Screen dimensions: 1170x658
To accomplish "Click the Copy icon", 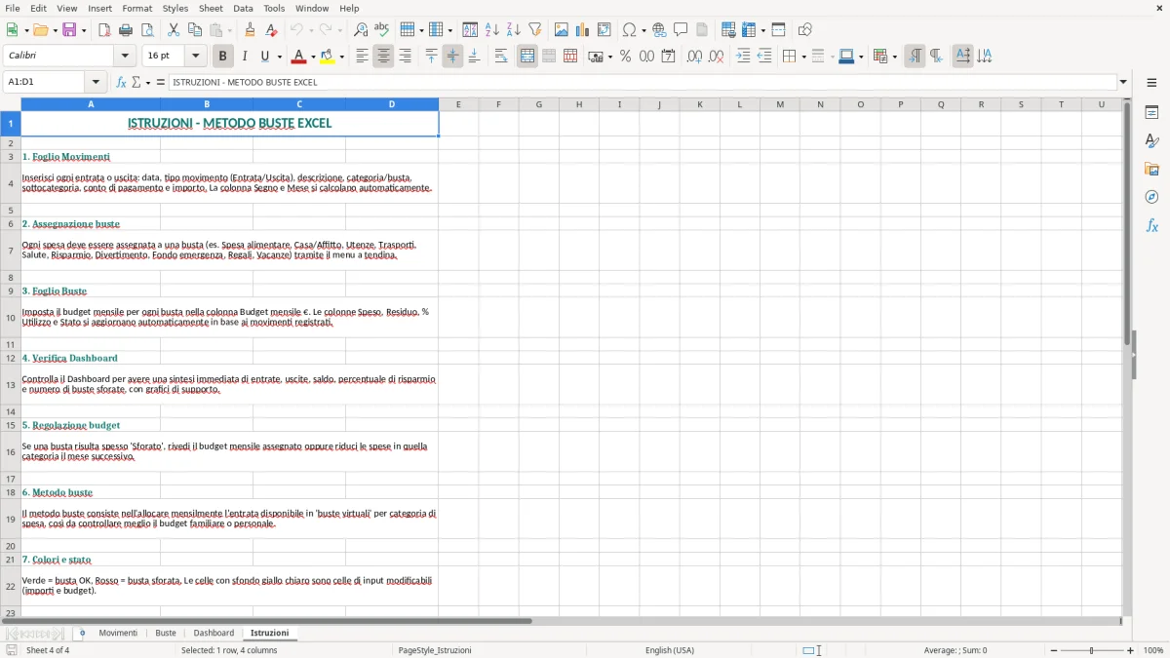I will pyautogui.click(x=195, y=30).
